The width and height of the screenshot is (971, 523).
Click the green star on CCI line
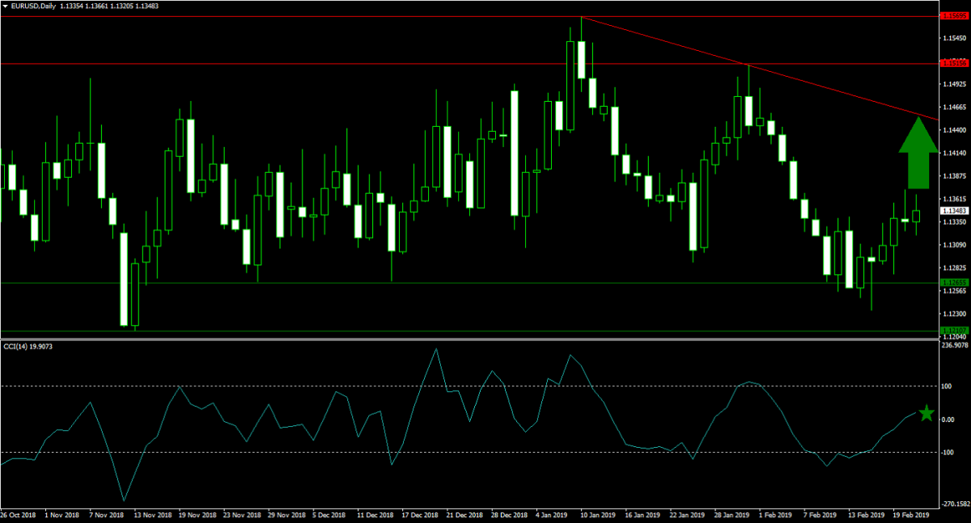coord(926,414)
